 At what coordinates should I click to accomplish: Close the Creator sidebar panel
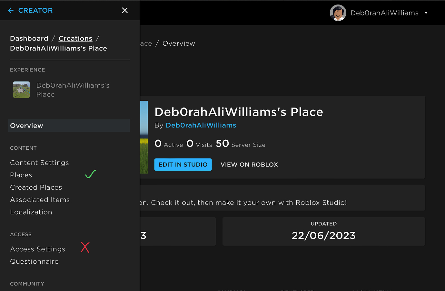(x=124, y=10)
